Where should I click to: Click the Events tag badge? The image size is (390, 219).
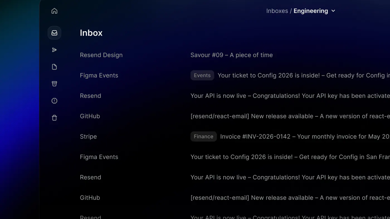(202, 75)
